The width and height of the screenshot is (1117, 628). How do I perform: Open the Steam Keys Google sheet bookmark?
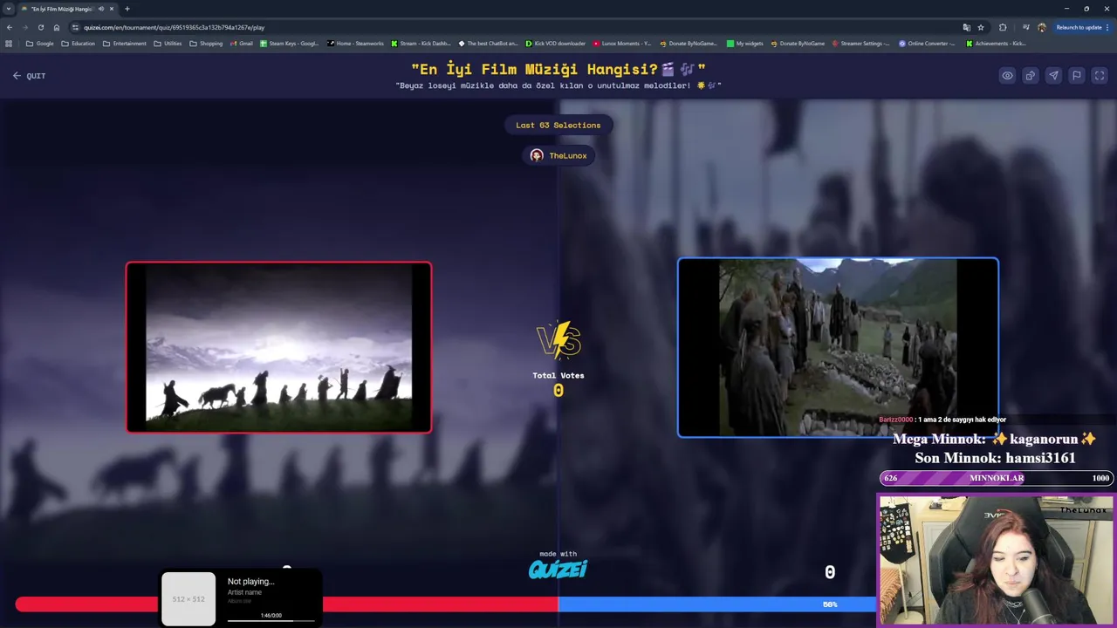point(290,43)
